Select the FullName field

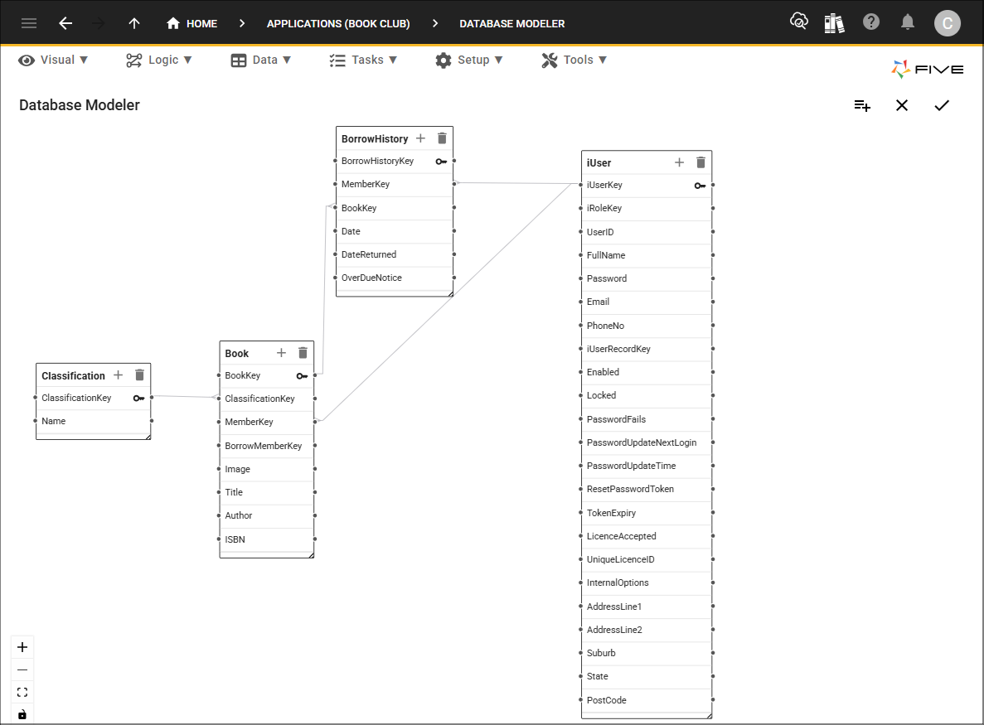pos(647,255)
